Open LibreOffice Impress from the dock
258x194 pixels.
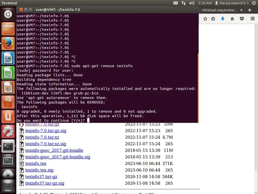8,87
